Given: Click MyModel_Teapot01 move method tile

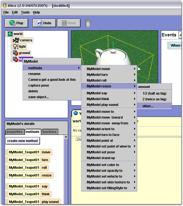Looking at the screenshot, I should click(x=29, y=152).
